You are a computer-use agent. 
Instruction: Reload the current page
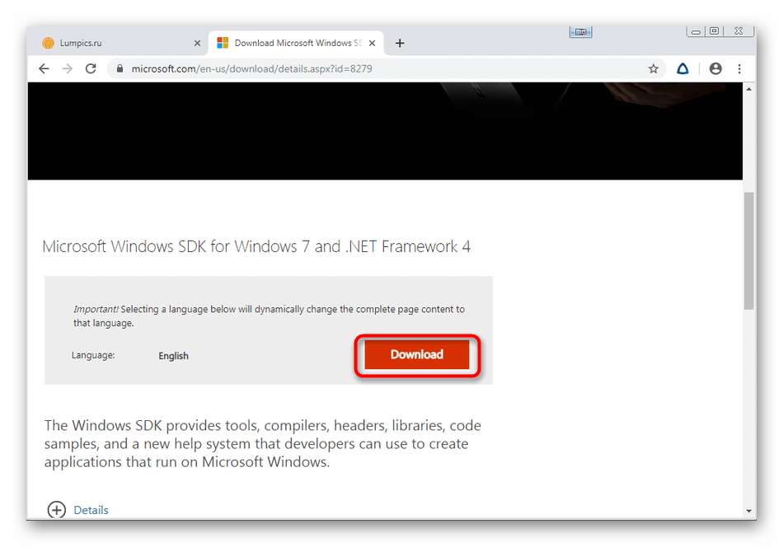[91, 69]
